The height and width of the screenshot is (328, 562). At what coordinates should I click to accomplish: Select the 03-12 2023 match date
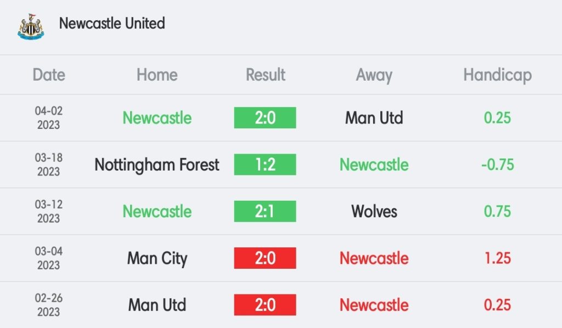[x=49, y=211]
